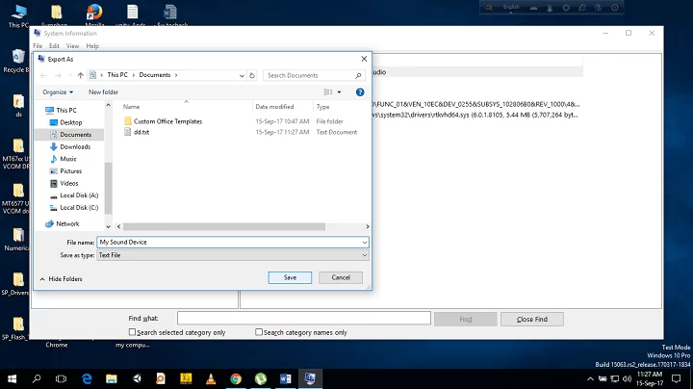Enable Search category names only
This screenshot has height=389, width=693.
point(259,332)
